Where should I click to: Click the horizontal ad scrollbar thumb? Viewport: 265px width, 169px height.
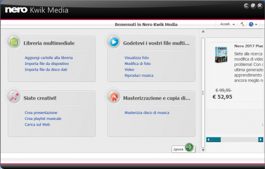click(216, 140)
